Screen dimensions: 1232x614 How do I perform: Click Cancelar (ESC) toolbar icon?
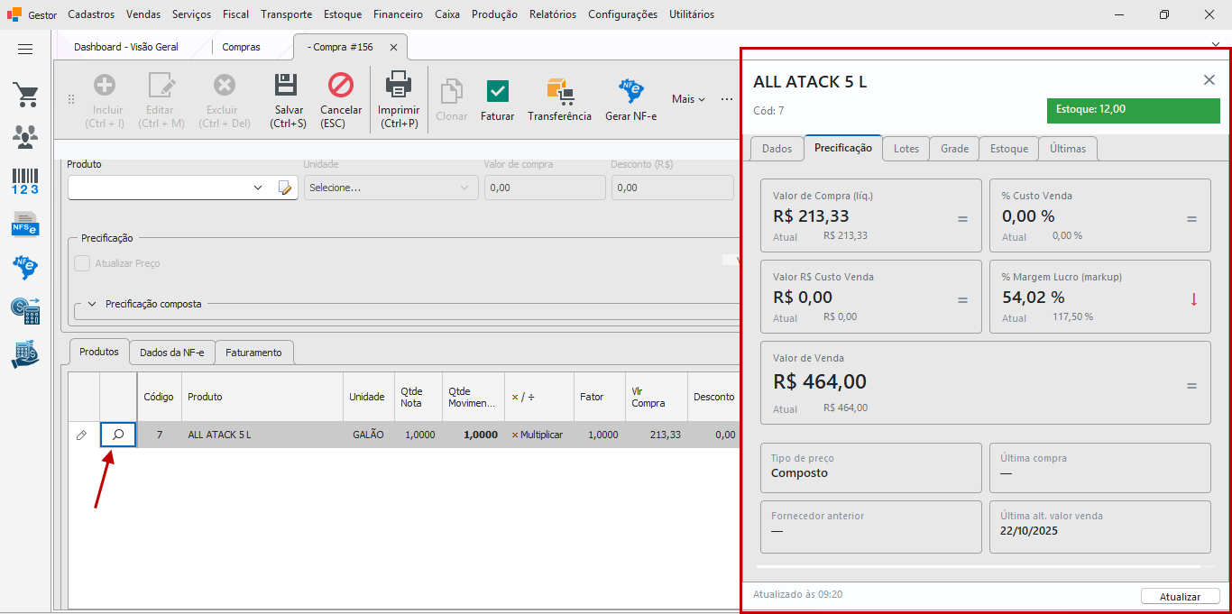pyautogui.click(x=341, y=86)
